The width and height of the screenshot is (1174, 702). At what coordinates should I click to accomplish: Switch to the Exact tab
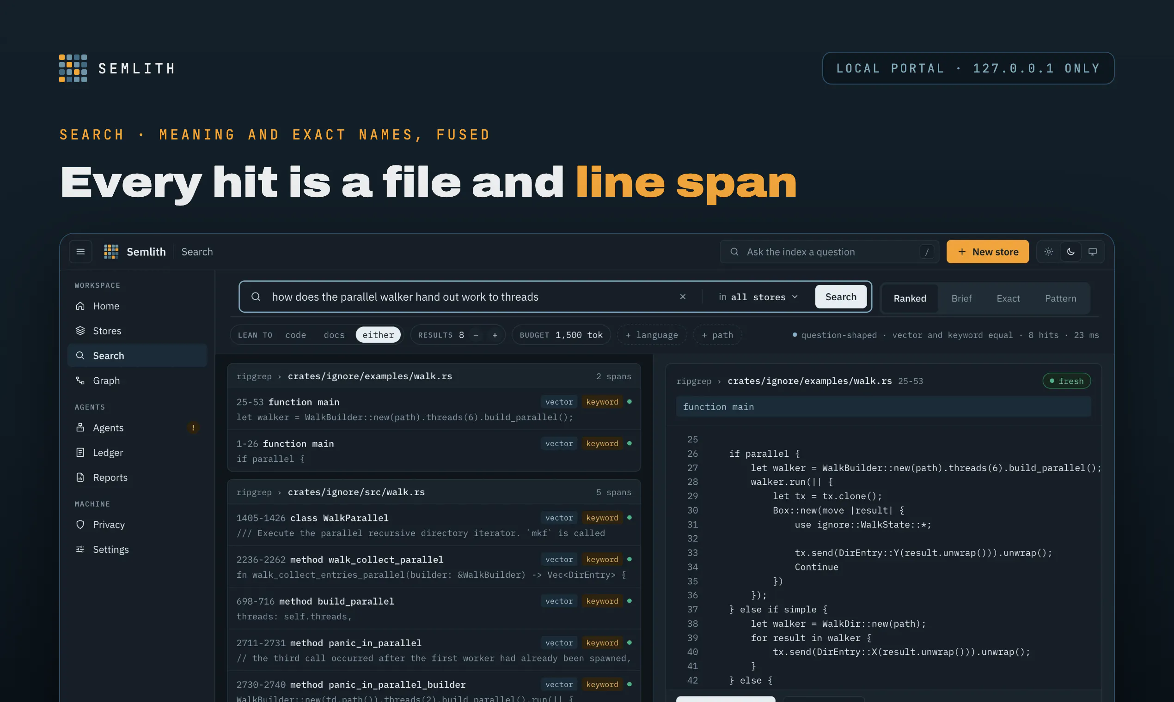[1008, 298]
